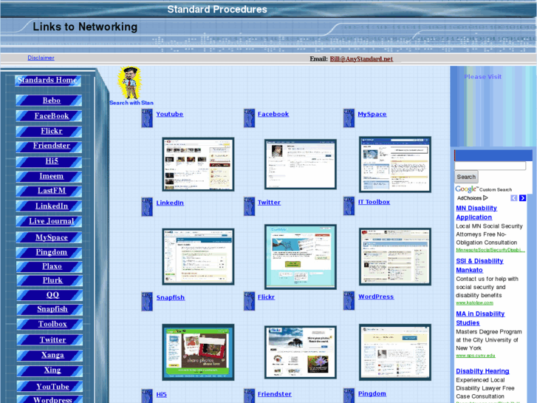
Task: Open SSI & Disability Mankato ad link
Action: point(479,265)
